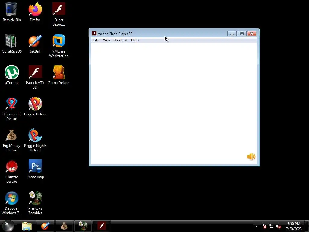Viewport: 309px width, 232px height.
Task: Open the Control menu in Flash Player
Action: (x=121, y=40)
